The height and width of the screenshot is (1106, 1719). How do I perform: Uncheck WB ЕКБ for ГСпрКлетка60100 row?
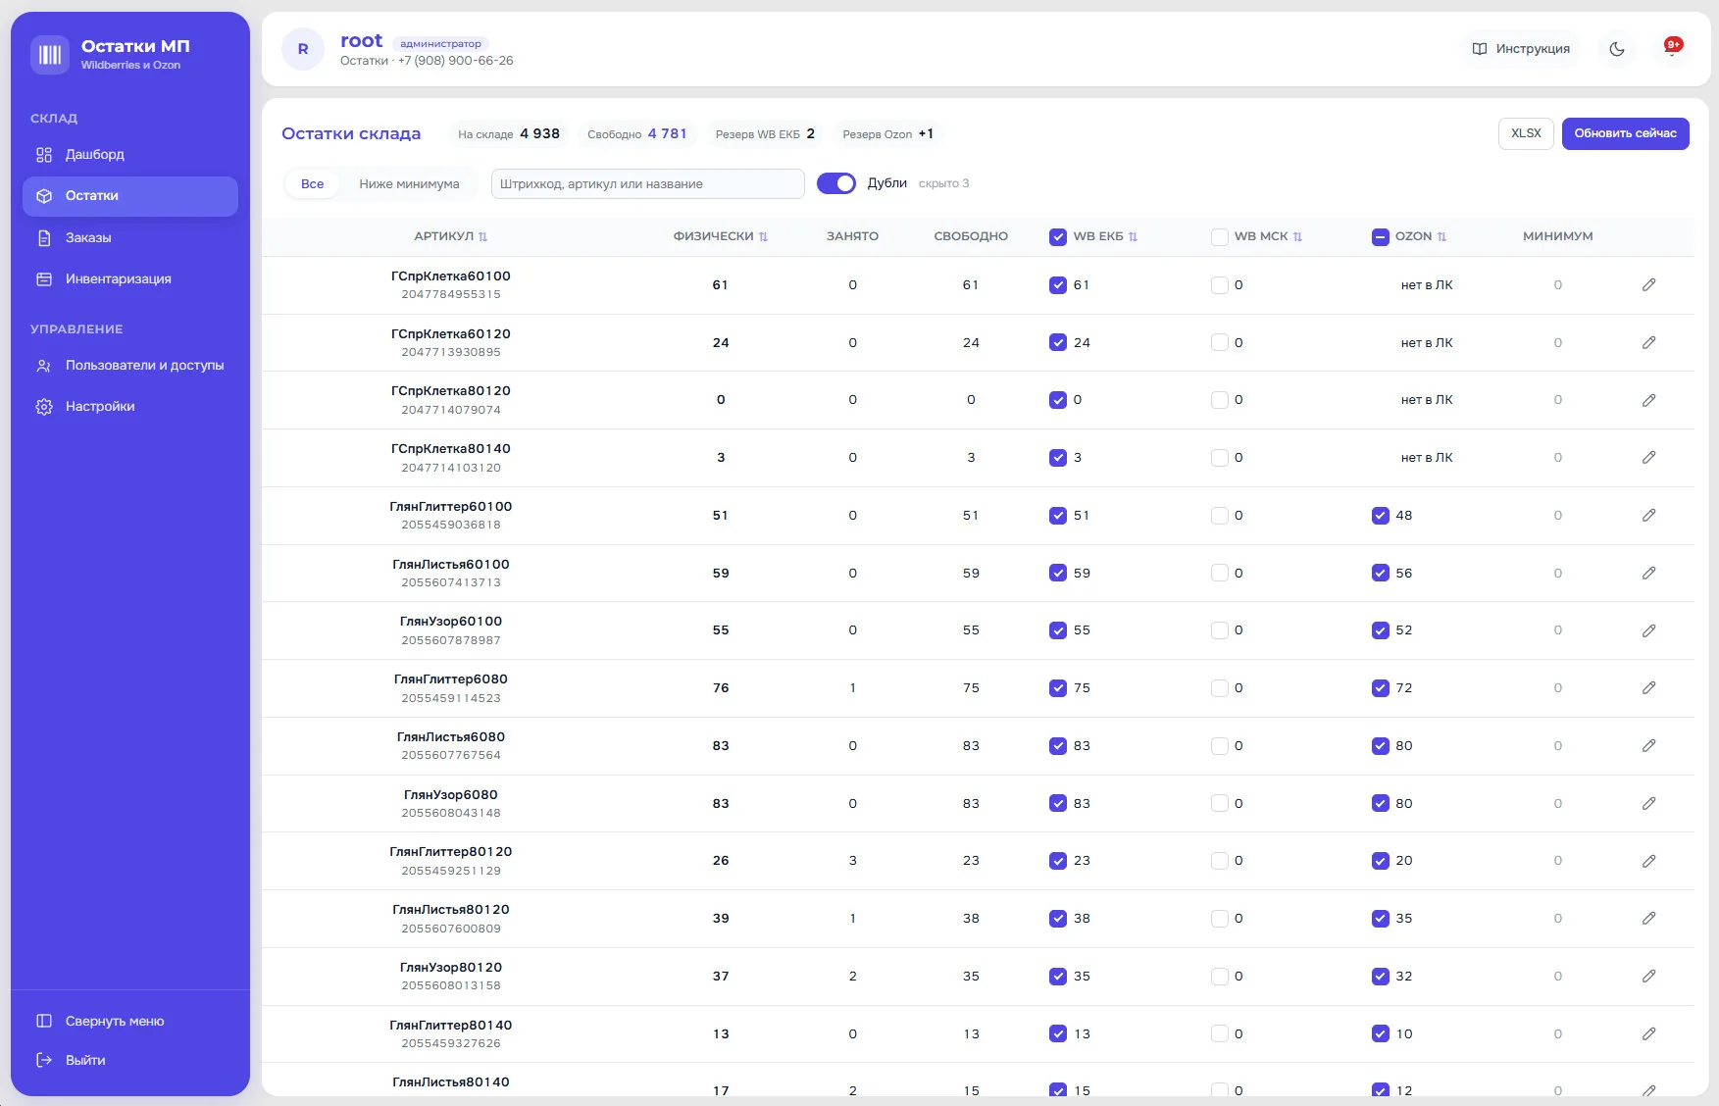point(1058,285)
